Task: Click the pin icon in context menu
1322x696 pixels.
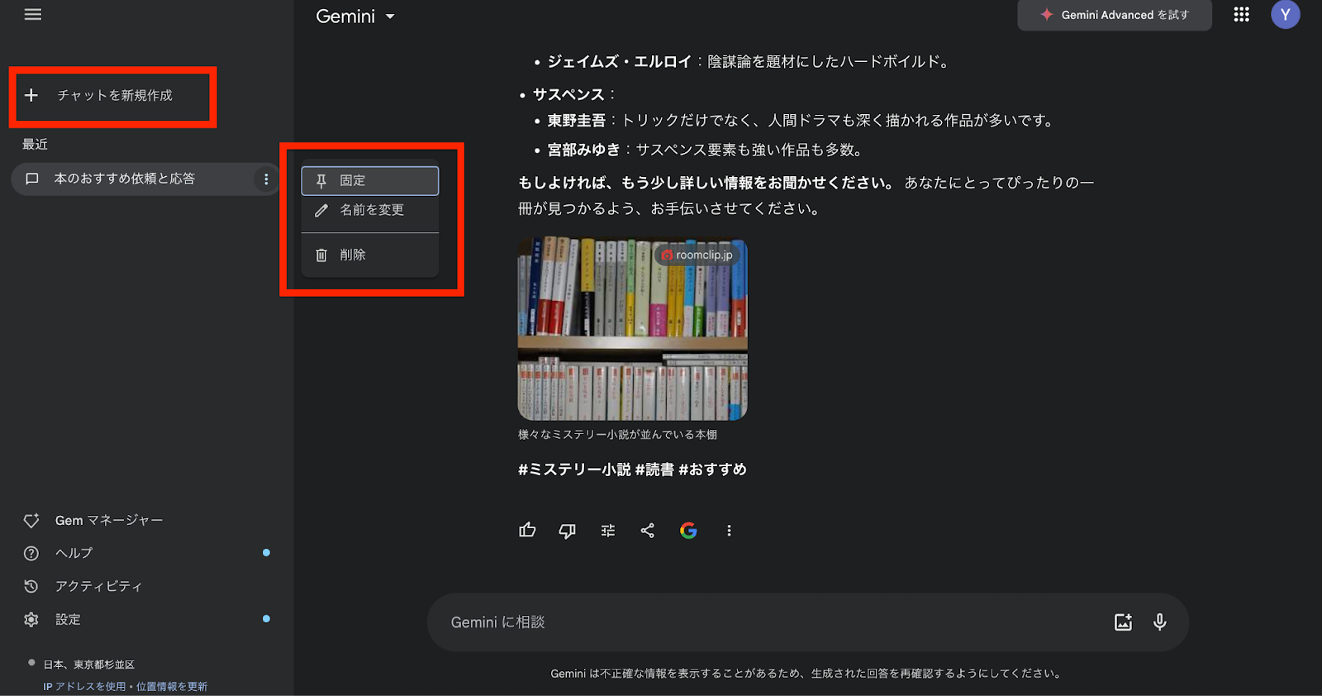Action: point(321,181)
